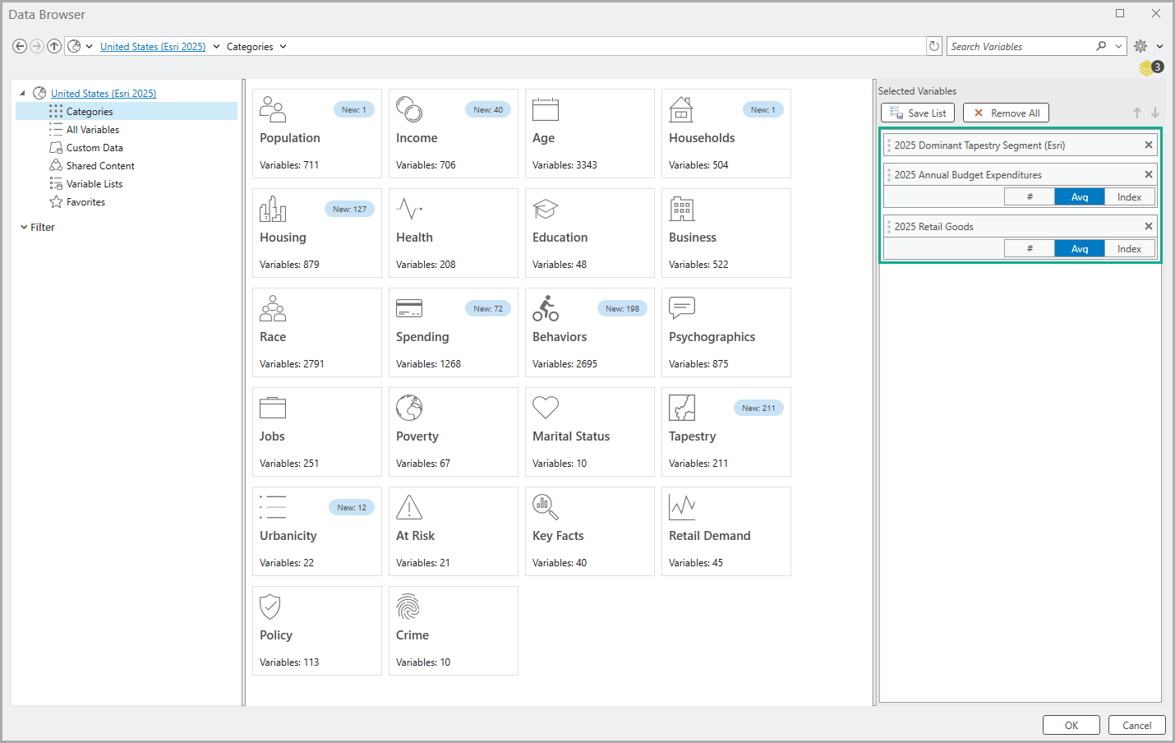Viewport: 1175px width, 743px height.
Task: Select the Housing category icon
Action: tap(272, 208)
